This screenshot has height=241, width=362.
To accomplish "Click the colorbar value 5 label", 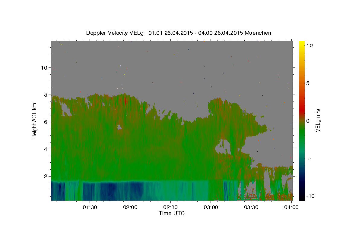I will point(308,83).
